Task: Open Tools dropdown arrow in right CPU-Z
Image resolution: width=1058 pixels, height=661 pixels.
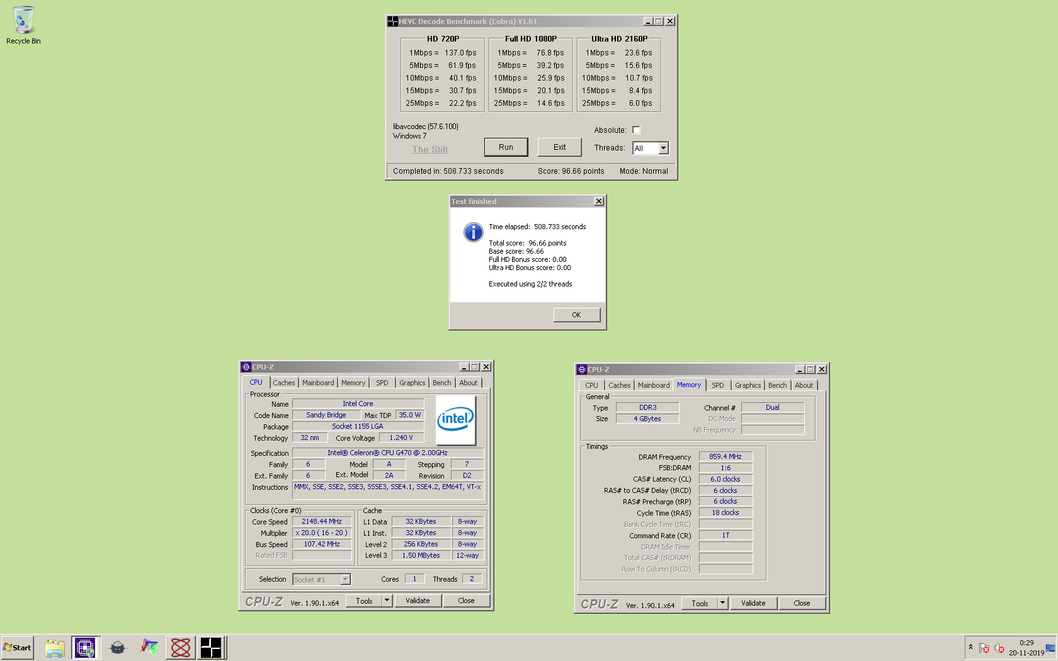Action: tap(723, 603)
